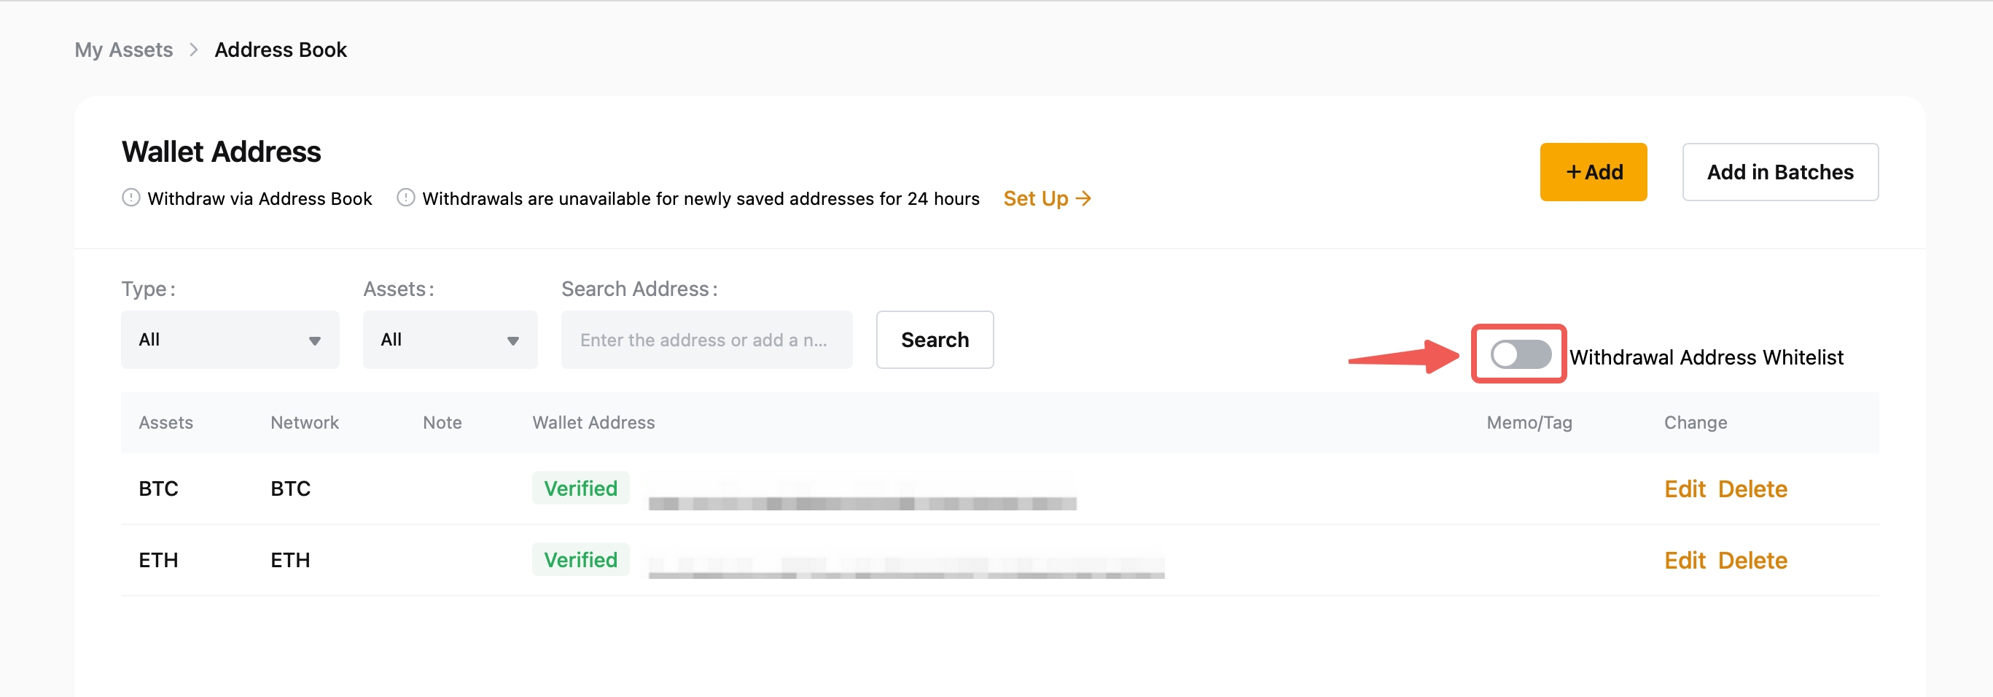Go to My Assets in breadcrumb
The height and width of the screenshot is (697, 1993).
coord(124,50)
